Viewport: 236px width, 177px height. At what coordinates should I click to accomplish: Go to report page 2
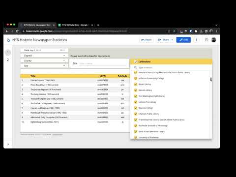click(8, 60)
